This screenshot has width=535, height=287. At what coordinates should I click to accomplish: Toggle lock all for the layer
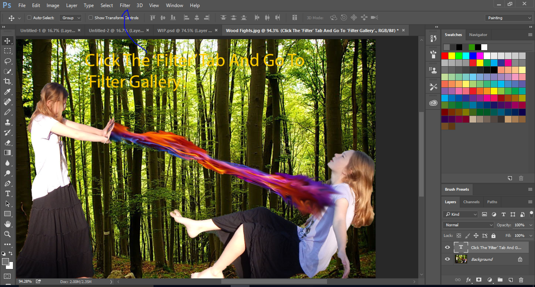(493, 236)
